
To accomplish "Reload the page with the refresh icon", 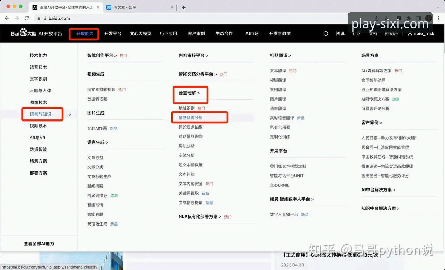I will pyautogui.click(x=27, y=18).
